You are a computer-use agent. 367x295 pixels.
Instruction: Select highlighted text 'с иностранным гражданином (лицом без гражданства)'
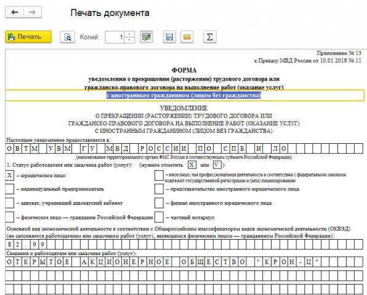click(x=183, y=95)
